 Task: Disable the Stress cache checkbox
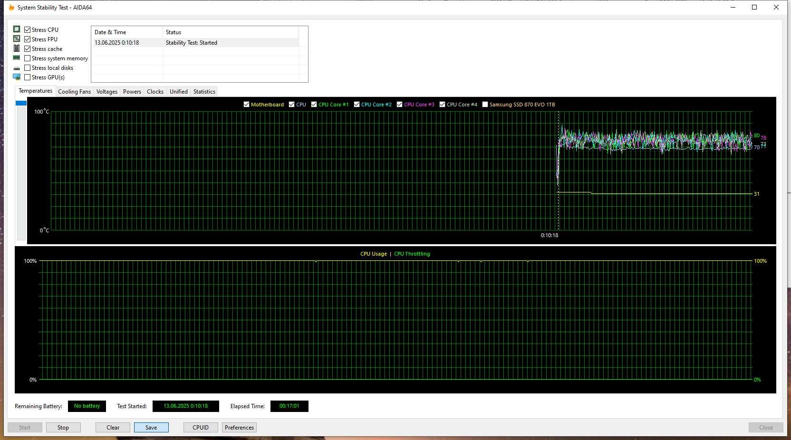click(x=28, y=48)
